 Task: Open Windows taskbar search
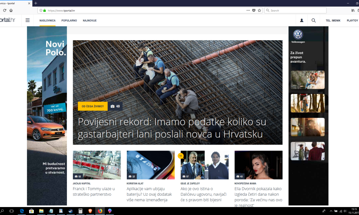click(2, 211)
